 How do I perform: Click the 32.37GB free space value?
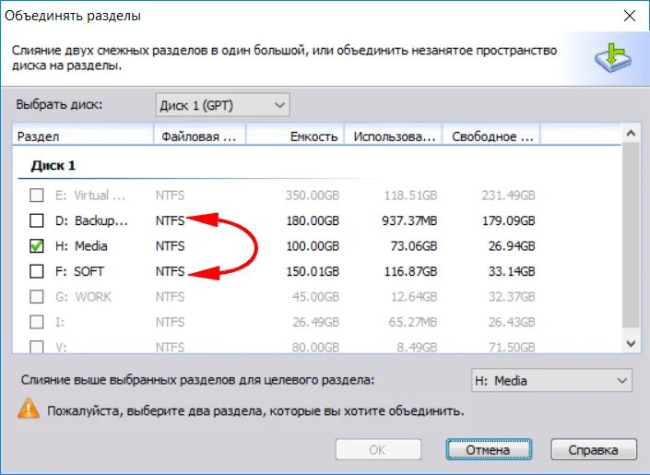512,297
